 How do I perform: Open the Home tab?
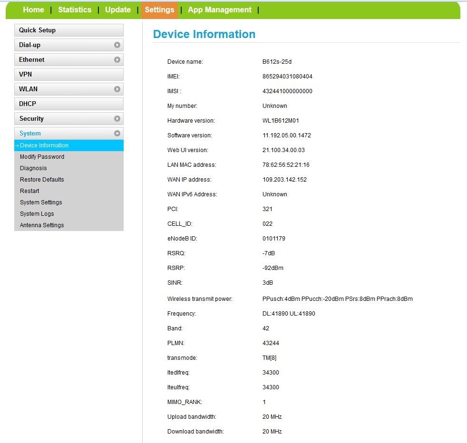(33, 10)
